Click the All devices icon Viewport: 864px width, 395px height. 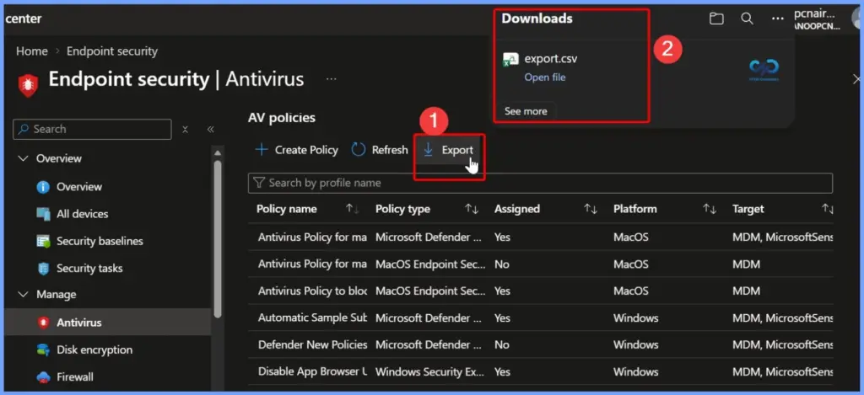pos(43,214)
